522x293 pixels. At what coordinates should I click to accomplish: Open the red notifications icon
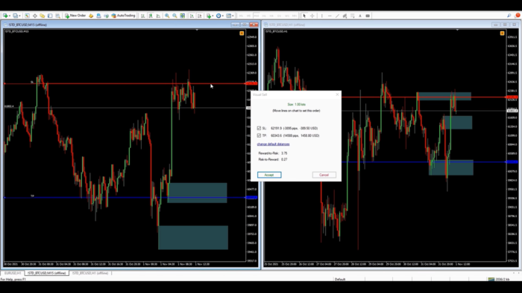click(518, 16)
